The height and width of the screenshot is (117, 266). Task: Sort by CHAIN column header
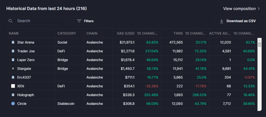pos(92,33)
